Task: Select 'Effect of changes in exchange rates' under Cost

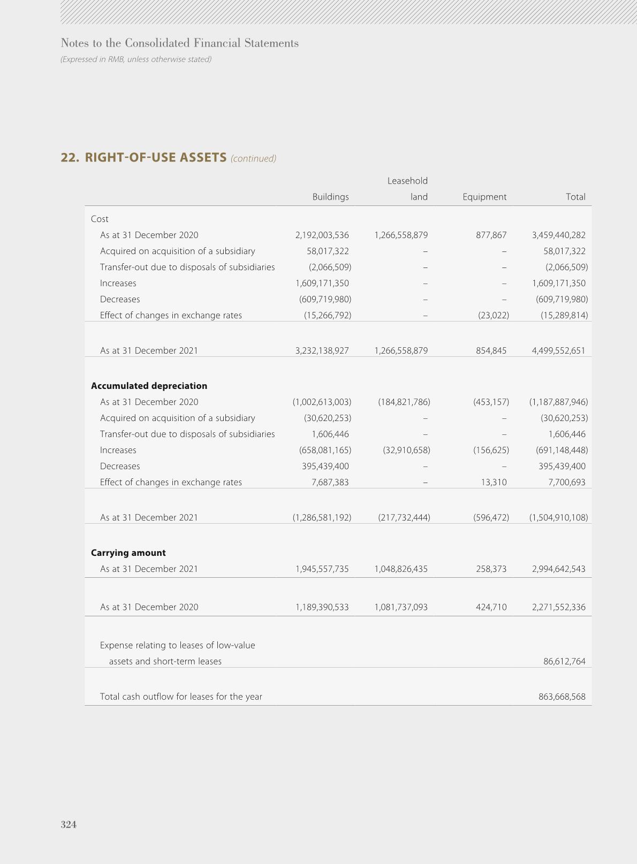Action: [171, 315]
